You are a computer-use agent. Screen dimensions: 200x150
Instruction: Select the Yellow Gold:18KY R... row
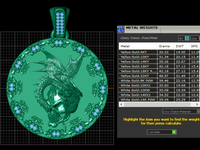pyautogui.click(x=159, y=71)
